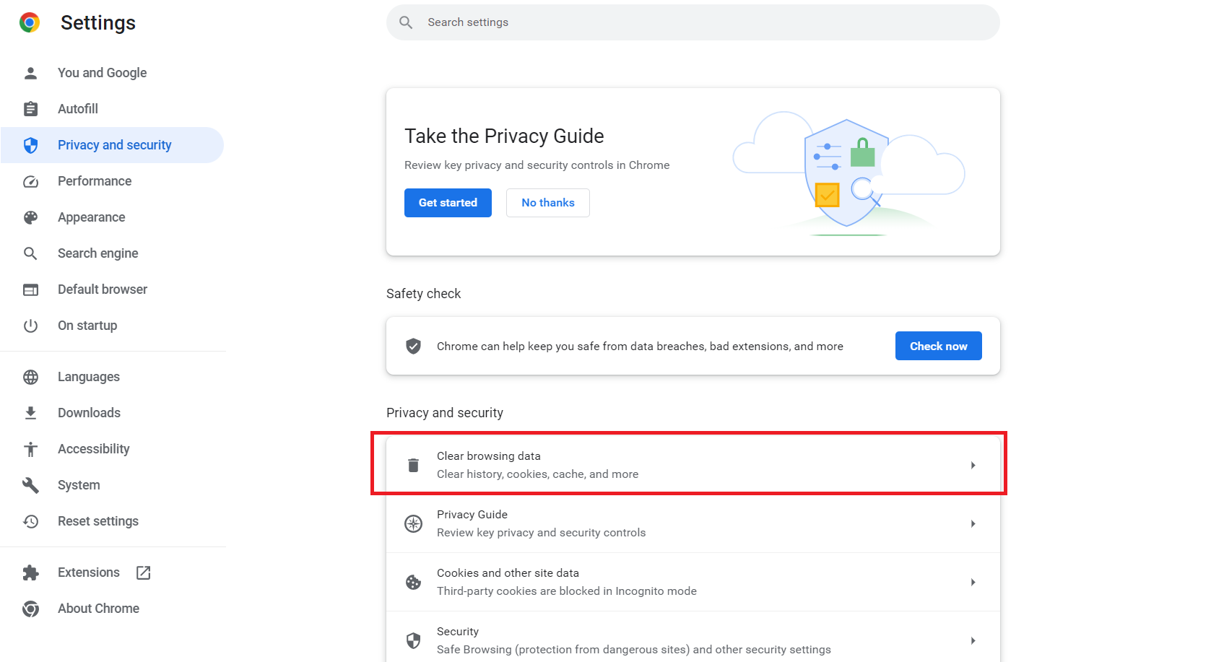Click the Privacy and security shield icon
Screen dimensions: 1211x662
tap(30, 145)
